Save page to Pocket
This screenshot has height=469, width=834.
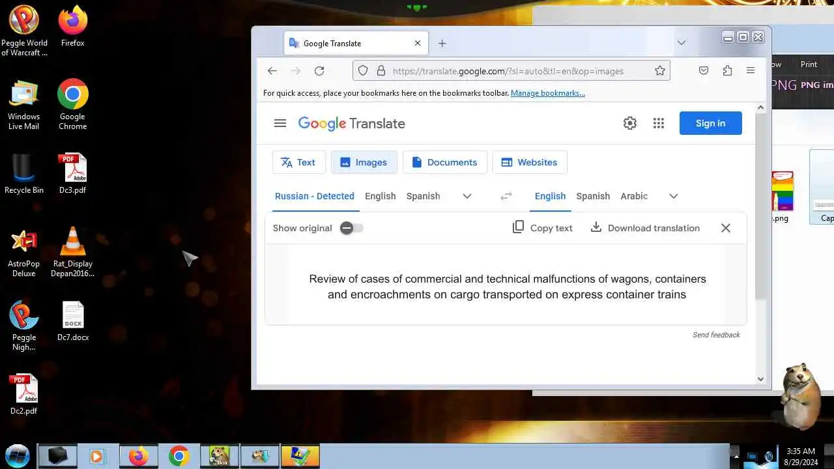(x=704, y=71)
